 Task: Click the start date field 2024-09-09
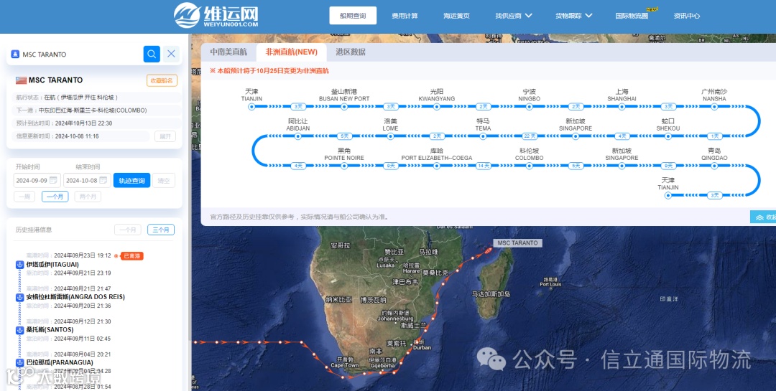click(37, 180)
